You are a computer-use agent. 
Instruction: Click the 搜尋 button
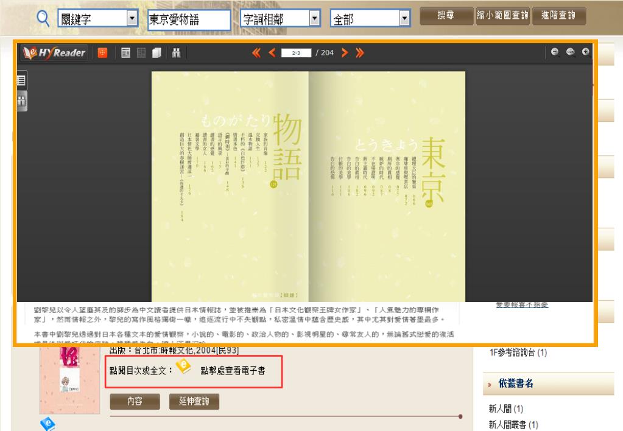(x=446, y=15)
